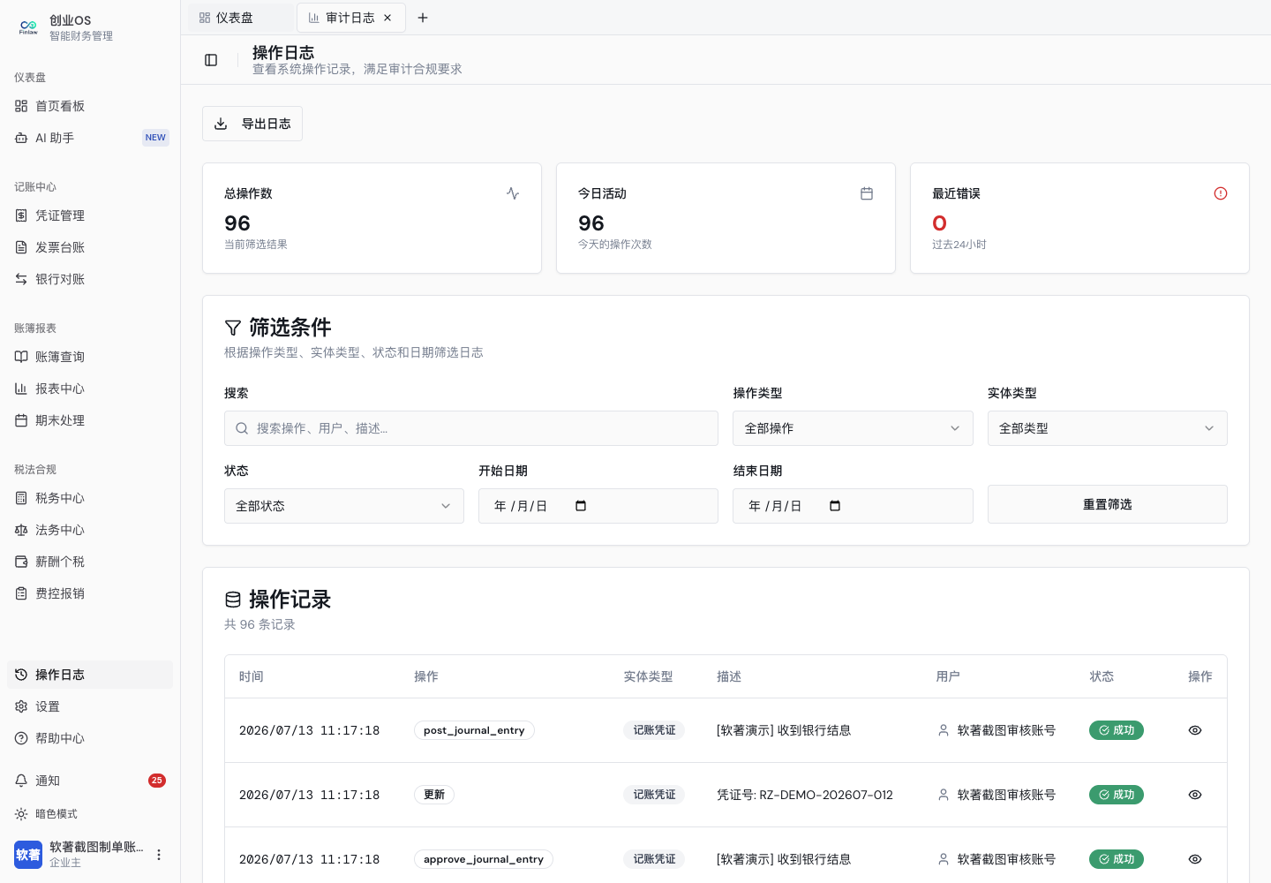1271x883 pixels.
Task: Open the 全部状态 status dropdown
Action: tap(344, 506)
